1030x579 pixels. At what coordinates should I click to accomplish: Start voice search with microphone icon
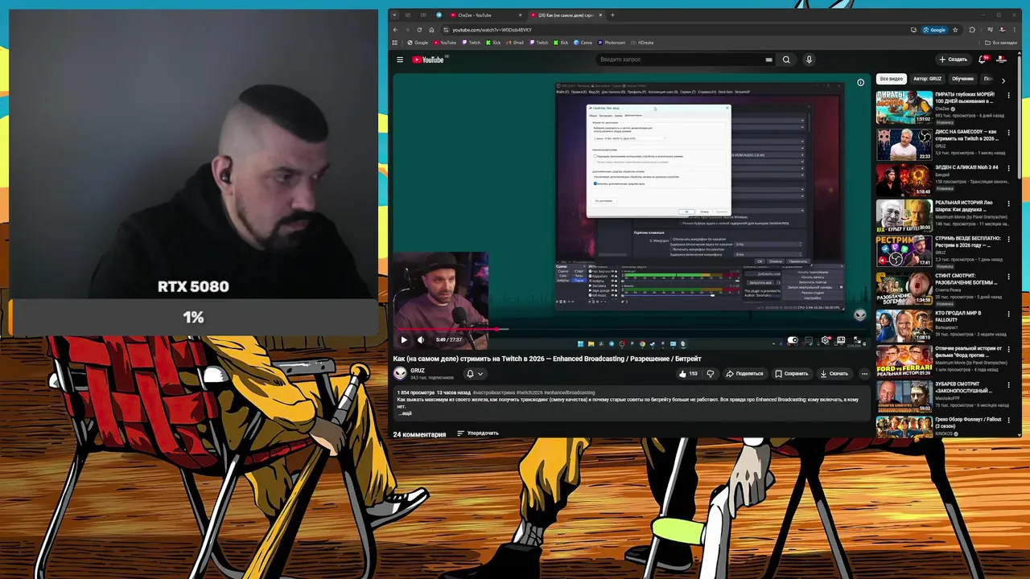pos(809,60)
